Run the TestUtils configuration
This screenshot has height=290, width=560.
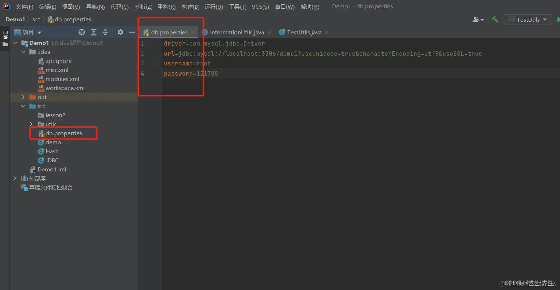pos(558,20)
